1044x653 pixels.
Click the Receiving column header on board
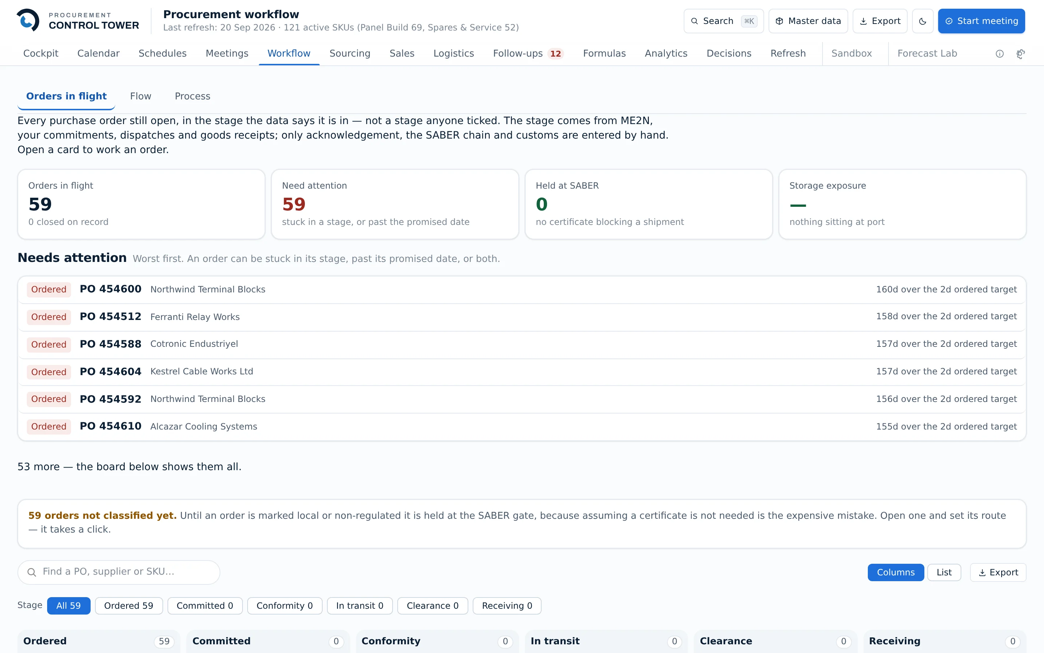[945, 641]
